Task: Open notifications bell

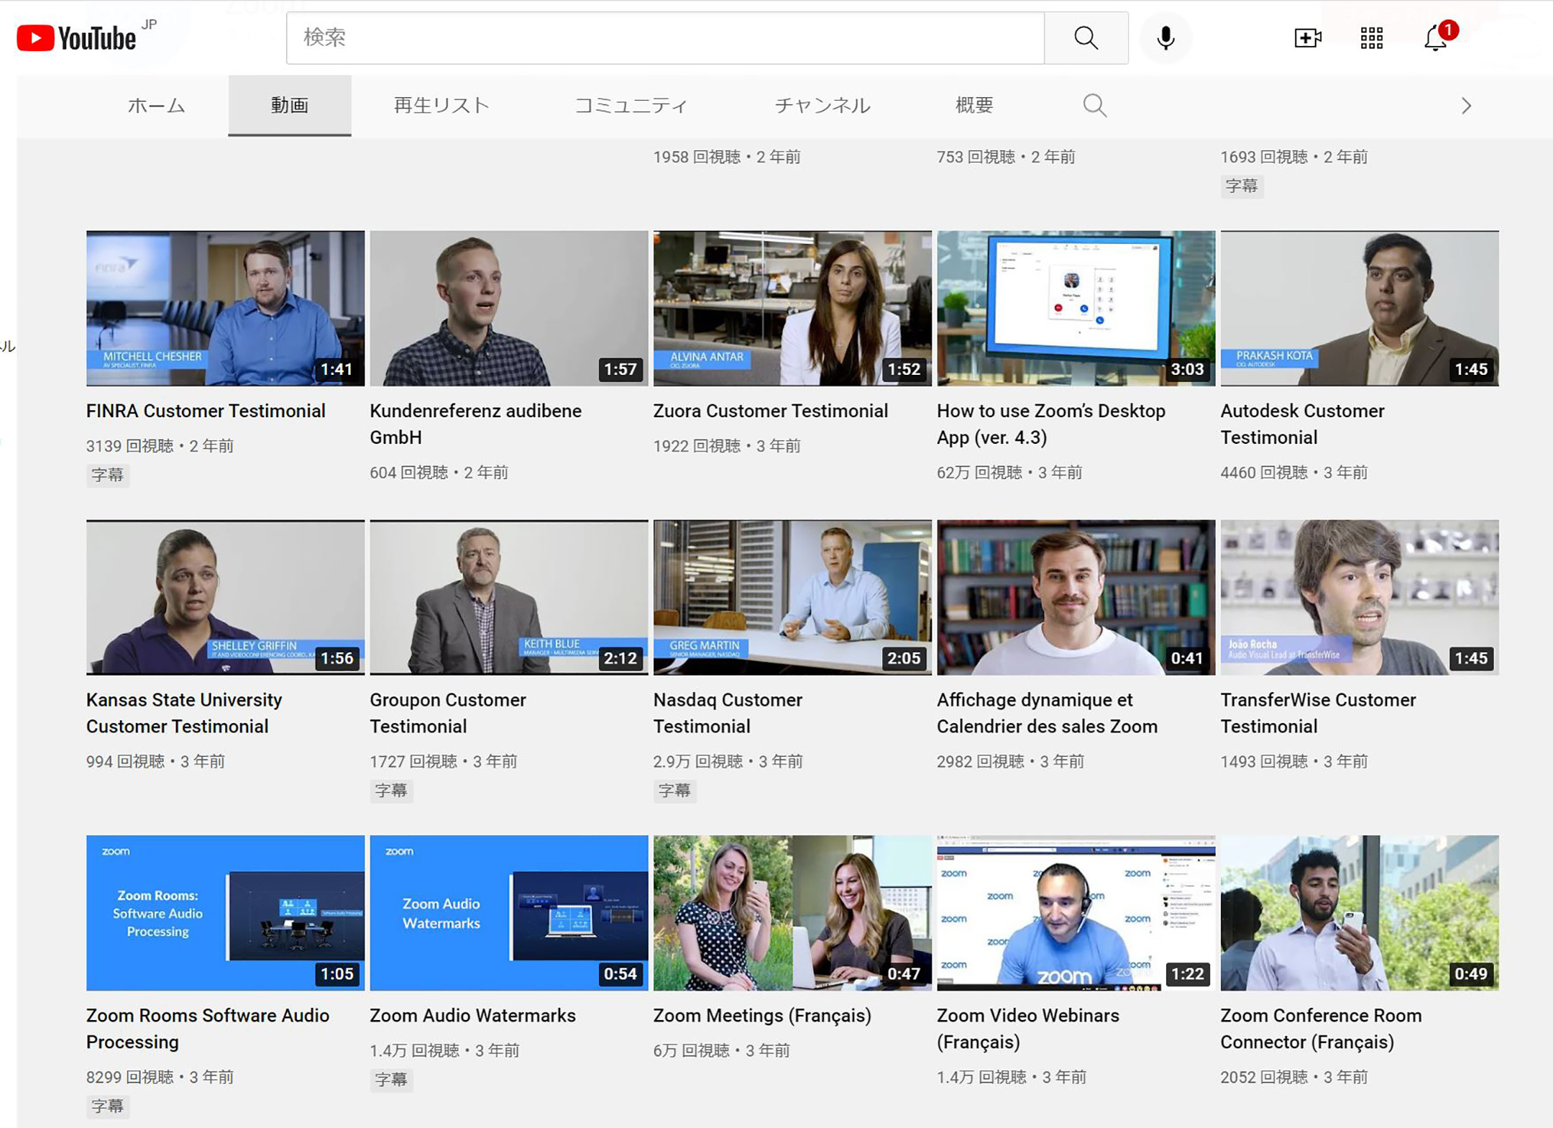Action: 1436,38
